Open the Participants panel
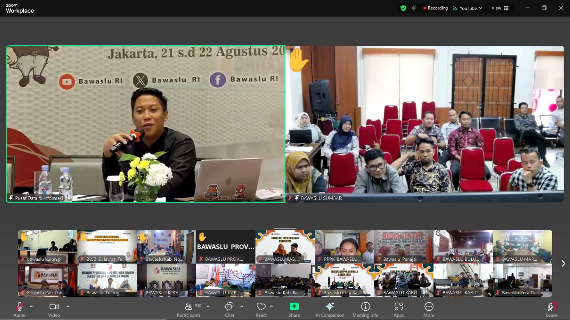 188,309
